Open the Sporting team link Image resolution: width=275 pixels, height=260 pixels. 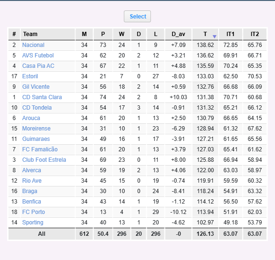pos(33,223)
